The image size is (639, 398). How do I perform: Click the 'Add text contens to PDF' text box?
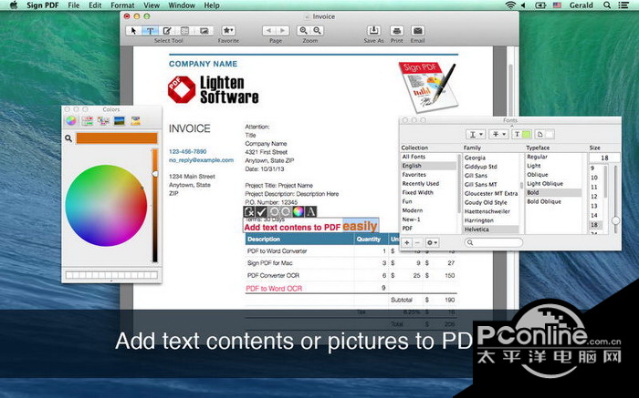click(x=311, y=227)
